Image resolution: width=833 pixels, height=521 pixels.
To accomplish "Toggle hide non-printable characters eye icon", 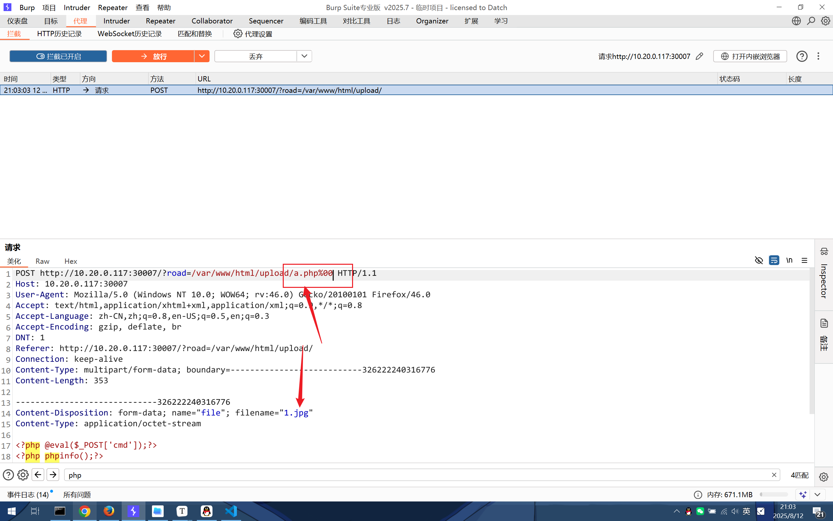I will point(759,260).
